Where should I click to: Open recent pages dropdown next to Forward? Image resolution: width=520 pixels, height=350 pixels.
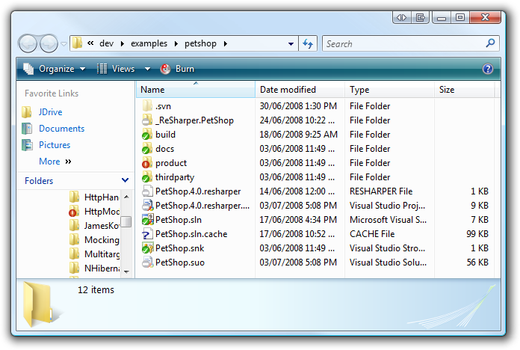pyautogui.click(x=64, y=43)
